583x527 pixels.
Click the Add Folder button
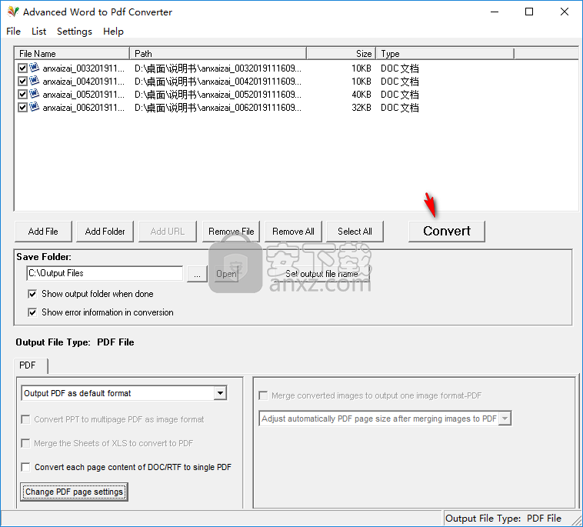point(105,232)
